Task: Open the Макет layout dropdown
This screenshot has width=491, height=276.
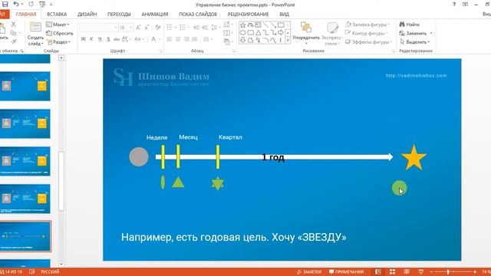Action: 58,25
